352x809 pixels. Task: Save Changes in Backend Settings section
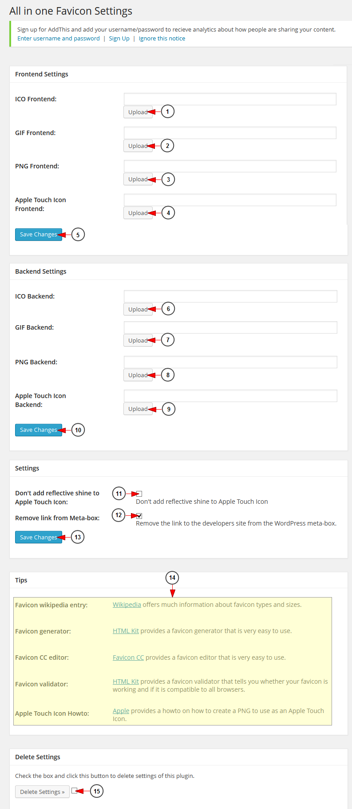pos(39,430)
